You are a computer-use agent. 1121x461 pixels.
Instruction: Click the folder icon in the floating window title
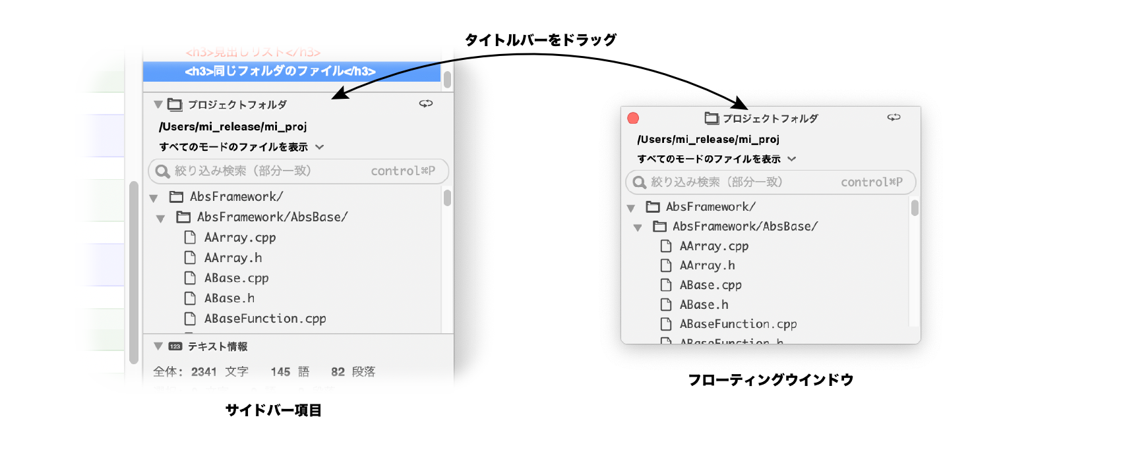711,119
